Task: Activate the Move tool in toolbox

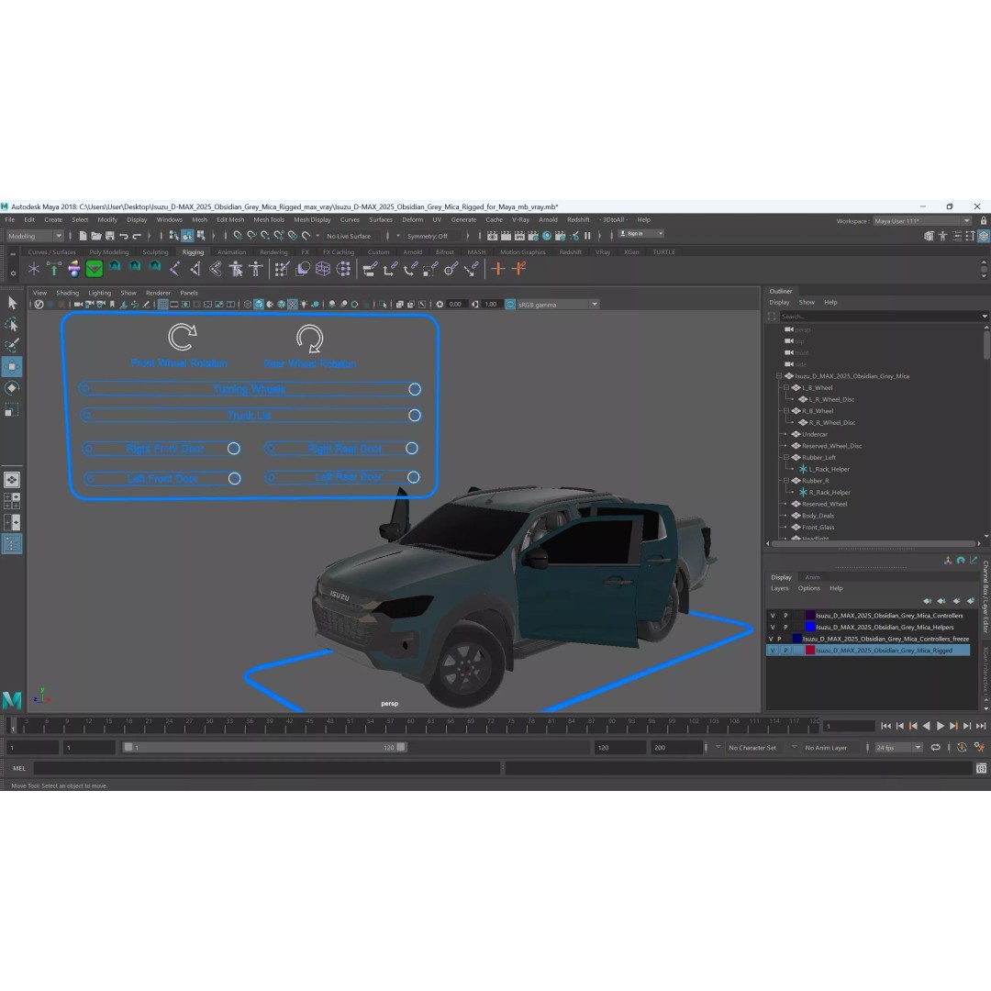Action: pyautogui.click(x=12, y=366)
